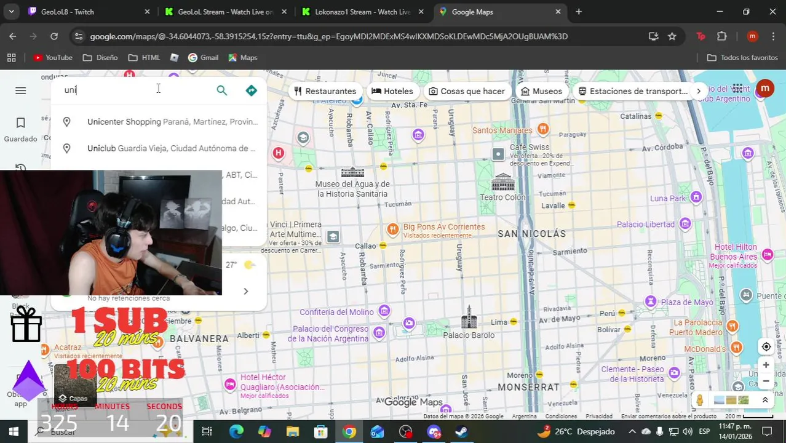Viewport: 786px width, 443px height.
Task: Open the Google account 'm' avatar on the map
Action: 764,89
